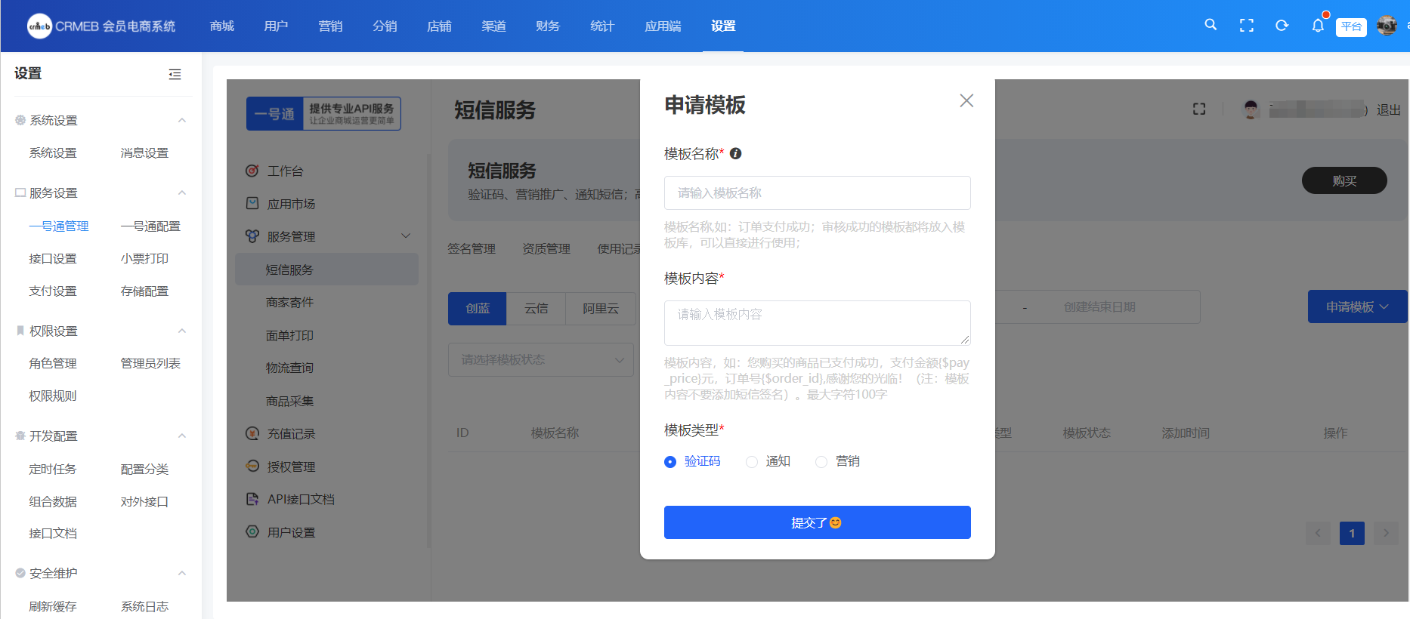Screen dimensions: 1410x619
Task: Click the 购买 button
Action: tap(1344, 181)
